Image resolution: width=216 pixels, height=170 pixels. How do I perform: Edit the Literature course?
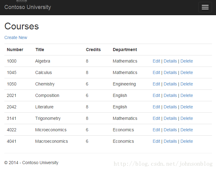pyautogui.click(x=156, y=107)
